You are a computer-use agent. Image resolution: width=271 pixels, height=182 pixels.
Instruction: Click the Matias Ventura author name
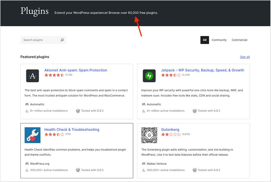coord(157,164)
